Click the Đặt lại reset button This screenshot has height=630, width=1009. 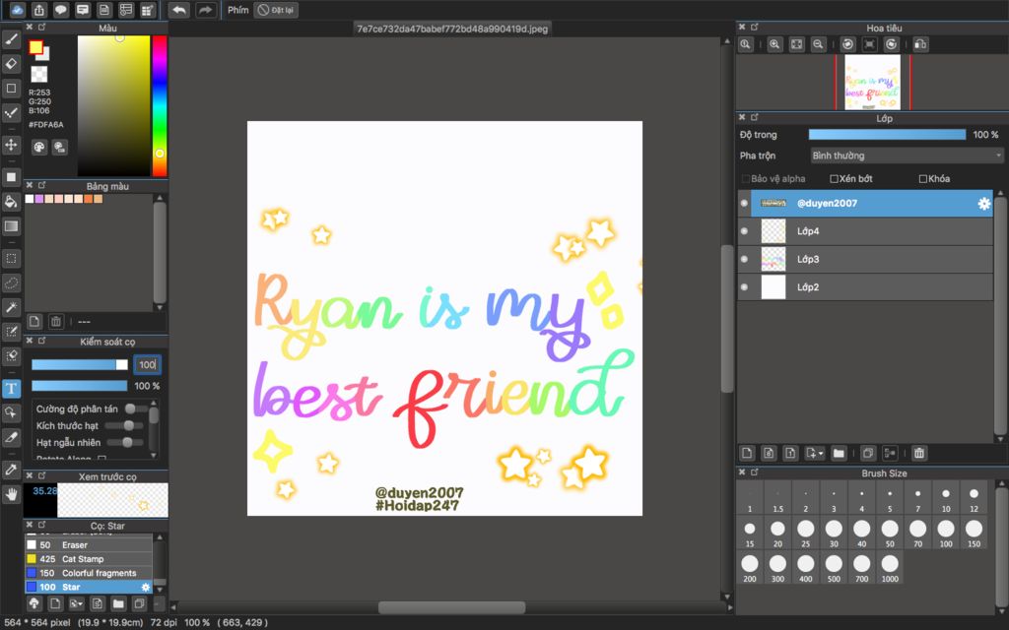pos(276,10)
